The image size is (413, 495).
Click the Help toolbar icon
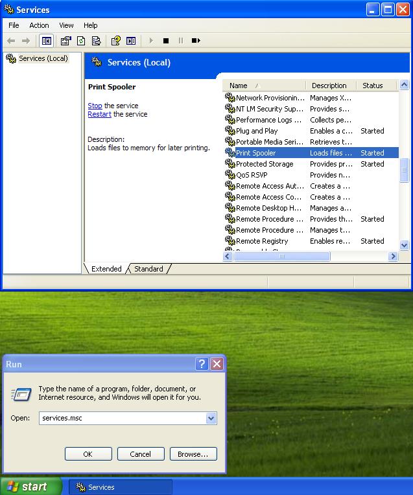coord(115,41)
